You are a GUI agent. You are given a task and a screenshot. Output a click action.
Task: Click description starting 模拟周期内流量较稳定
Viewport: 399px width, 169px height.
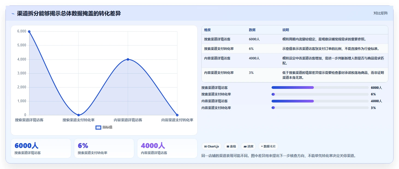(x=324, y=39)
